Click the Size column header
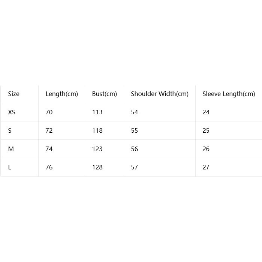 coord(14,94)
